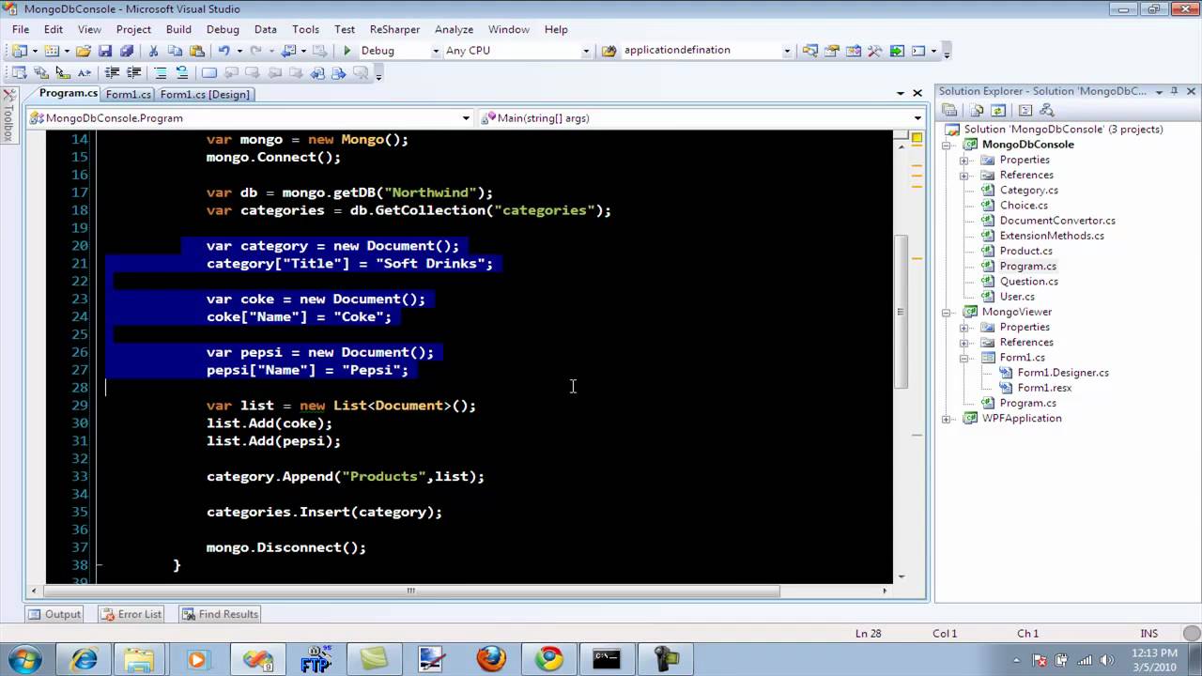Click the Save All icon
Screen dimensions: 1202x676
coord(127,51)
